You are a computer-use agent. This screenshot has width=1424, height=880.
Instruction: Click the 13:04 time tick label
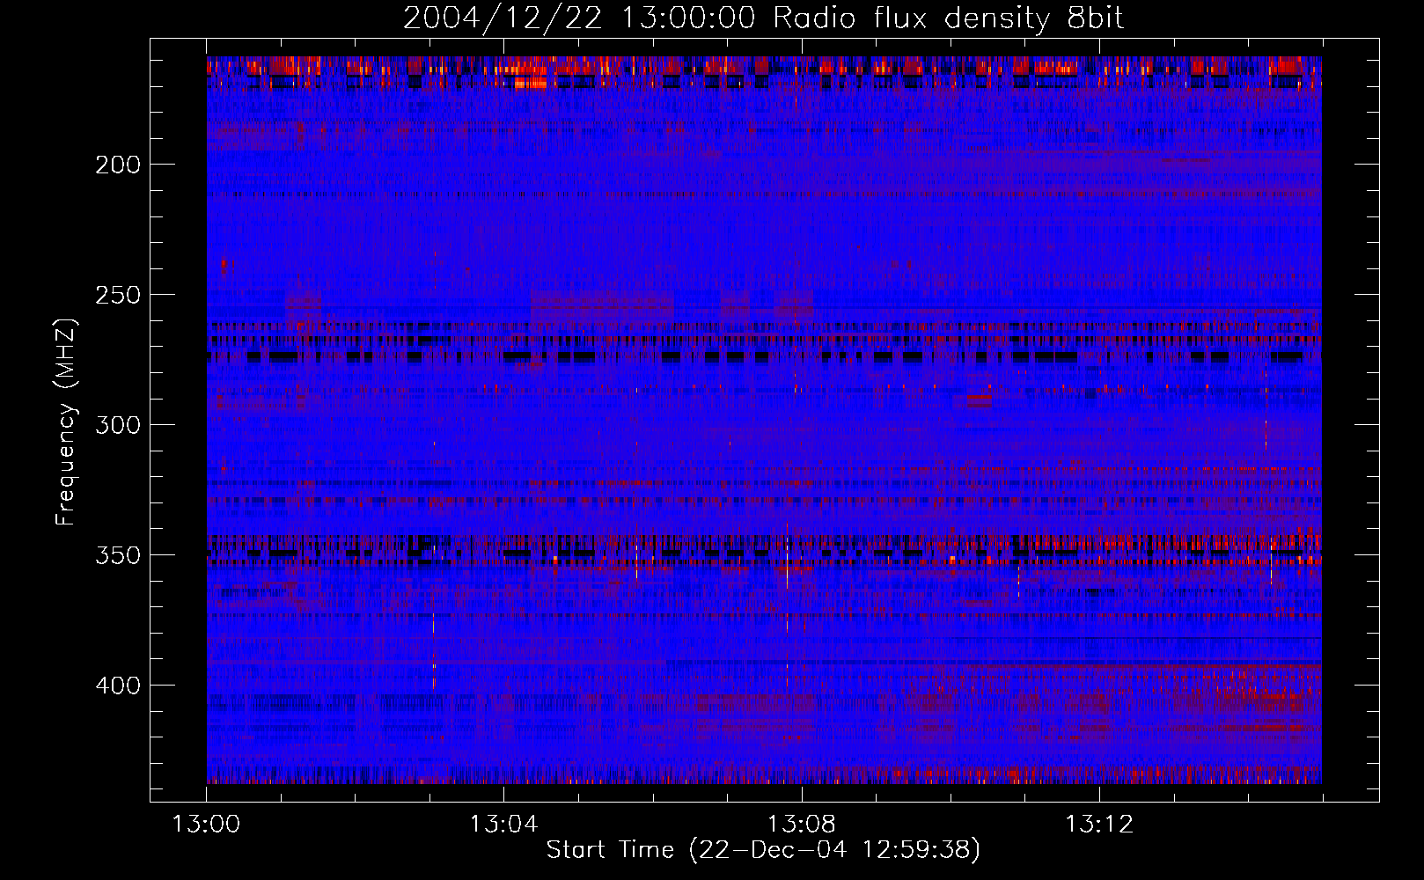[x=503, y=825]
